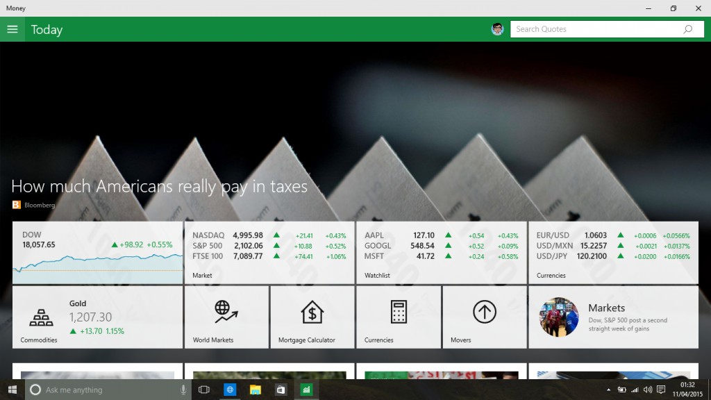Open the headline about Americans' taxes
Screen dimensions: 711x400
(159, 186)
